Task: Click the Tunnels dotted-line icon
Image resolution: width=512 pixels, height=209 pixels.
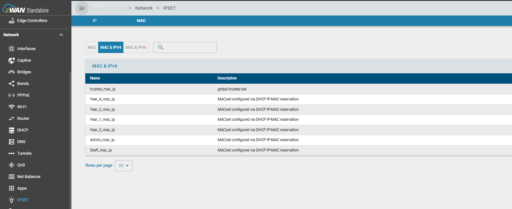Action: point(12,153)
